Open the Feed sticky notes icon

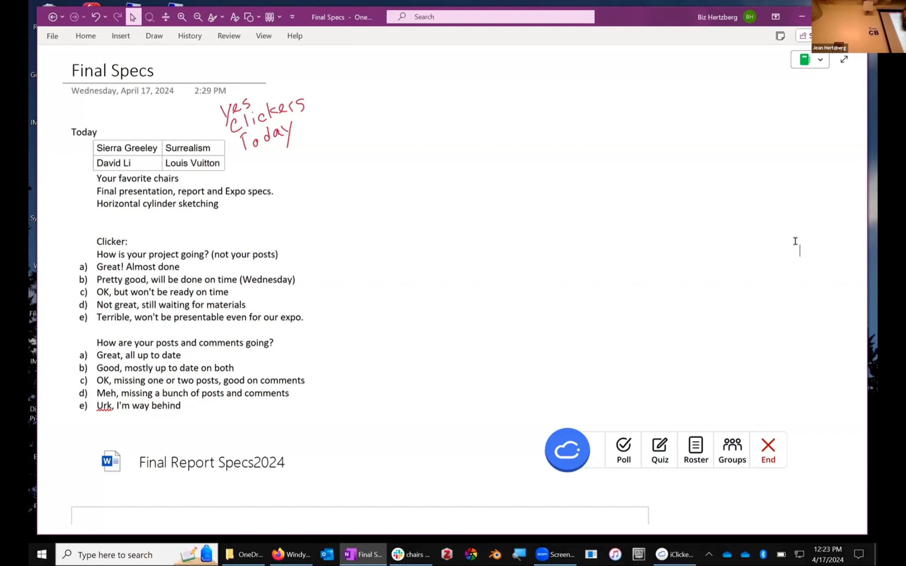(x=780, y=36)
